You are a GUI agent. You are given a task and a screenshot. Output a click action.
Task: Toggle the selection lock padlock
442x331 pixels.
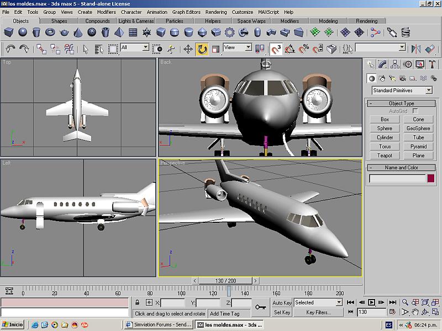[x=137, y=303]
